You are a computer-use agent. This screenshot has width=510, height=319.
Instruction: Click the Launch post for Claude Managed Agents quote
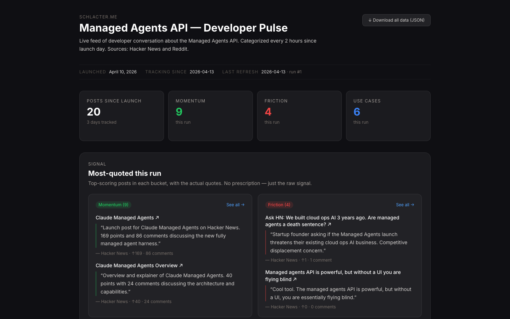click(170, 236)
